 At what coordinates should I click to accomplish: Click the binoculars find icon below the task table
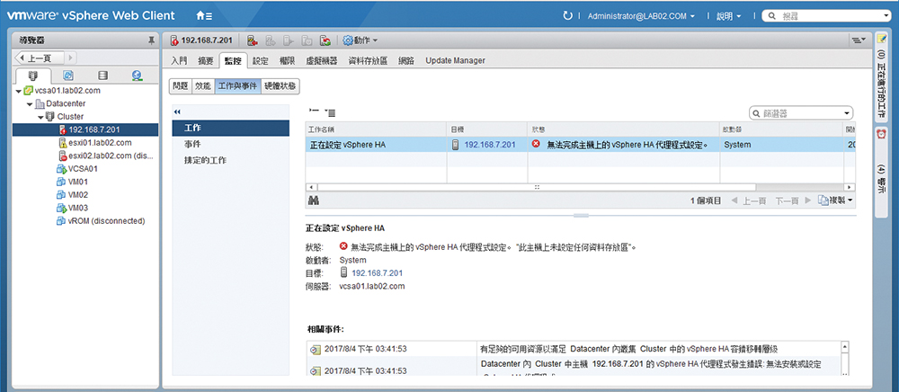tap(314, 200)
